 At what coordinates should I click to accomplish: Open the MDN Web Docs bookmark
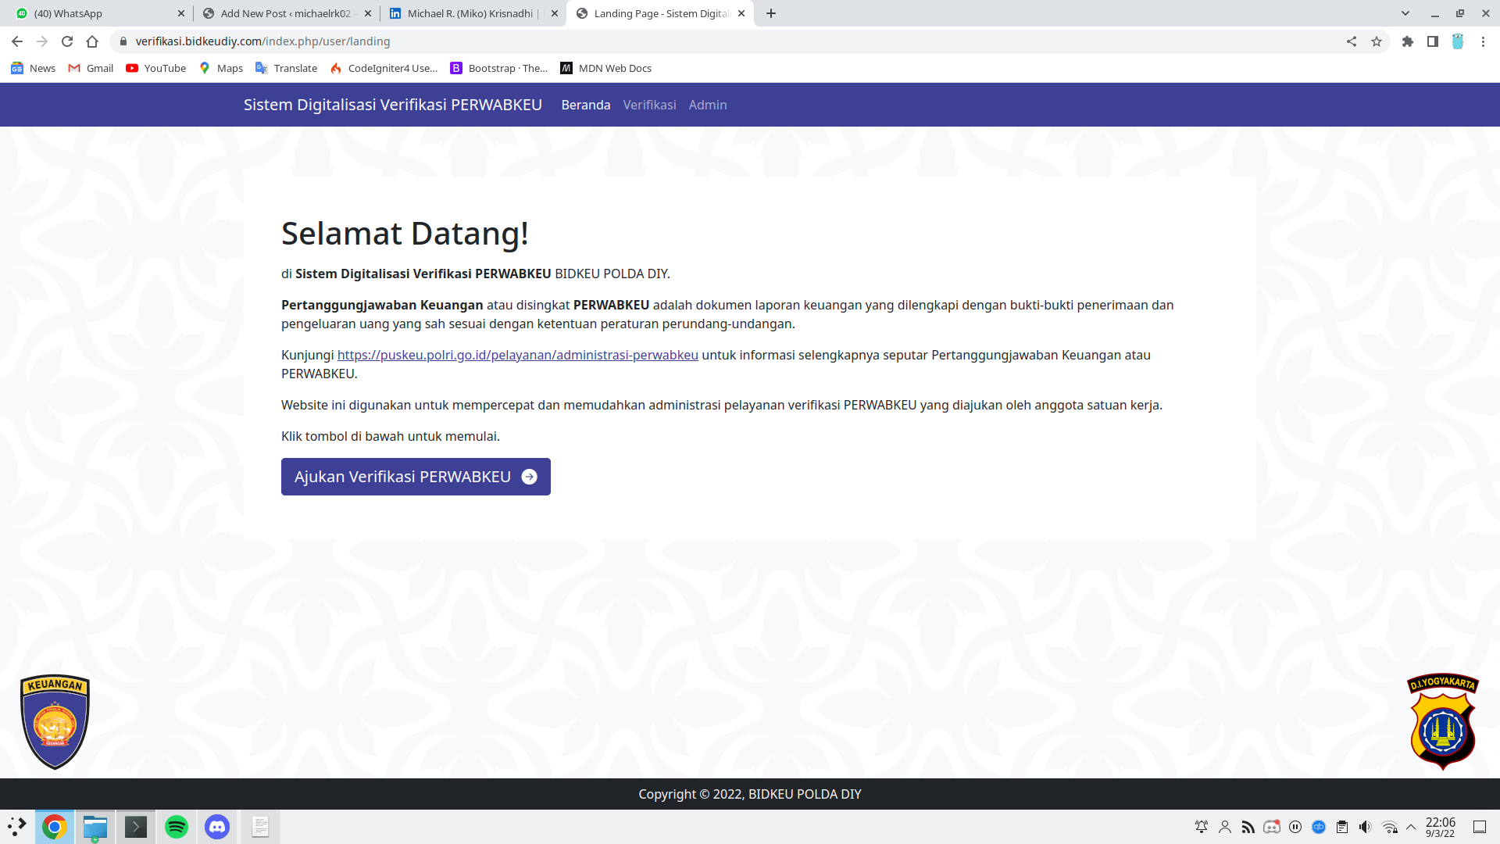606,68
